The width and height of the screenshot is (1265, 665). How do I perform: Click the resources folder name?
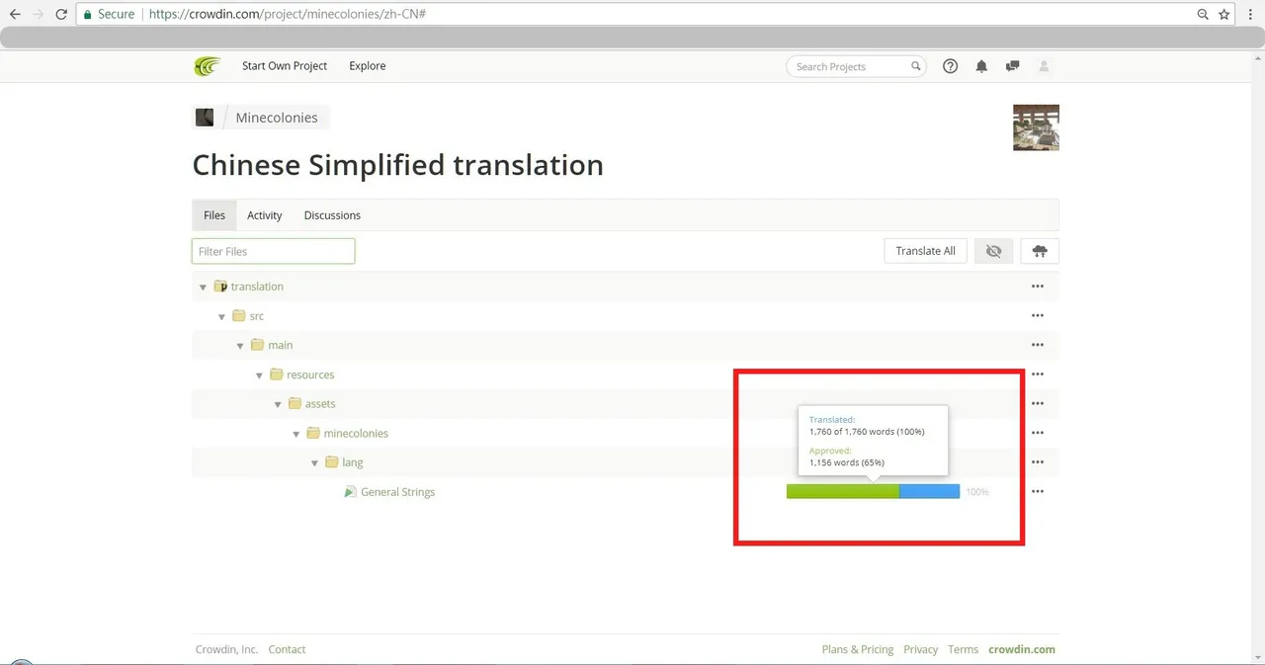coord(310,374)
